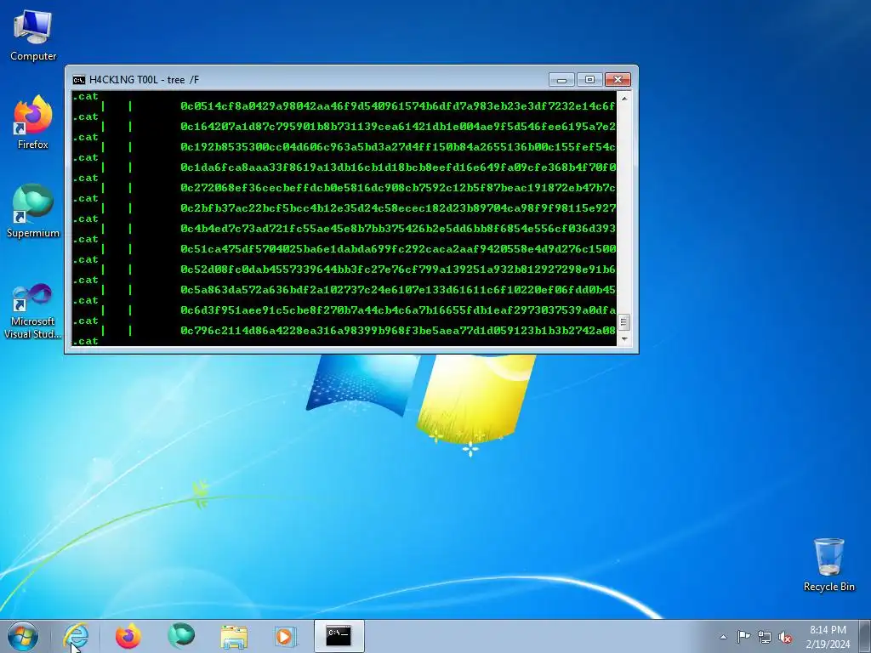Viewport: 871px width, 653px height.
Task: Open the Computer desktop icon
Action: (x=33, y=36)
